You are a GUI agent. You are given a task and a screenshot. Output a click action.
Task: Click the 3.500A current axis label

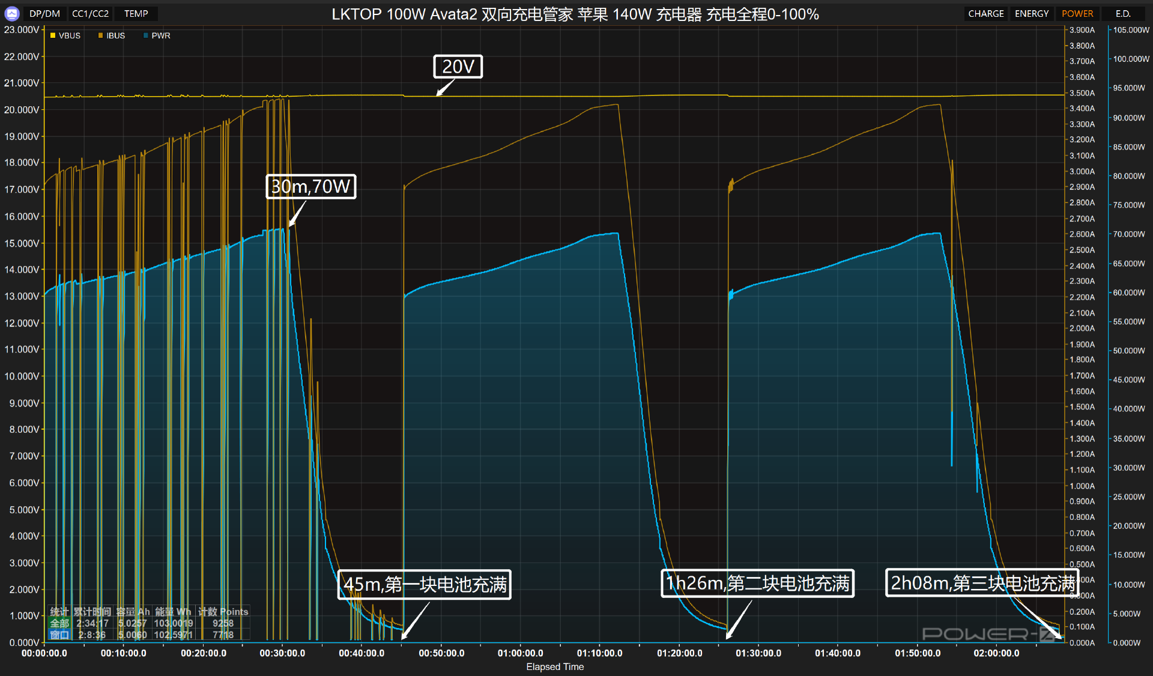1082,93
